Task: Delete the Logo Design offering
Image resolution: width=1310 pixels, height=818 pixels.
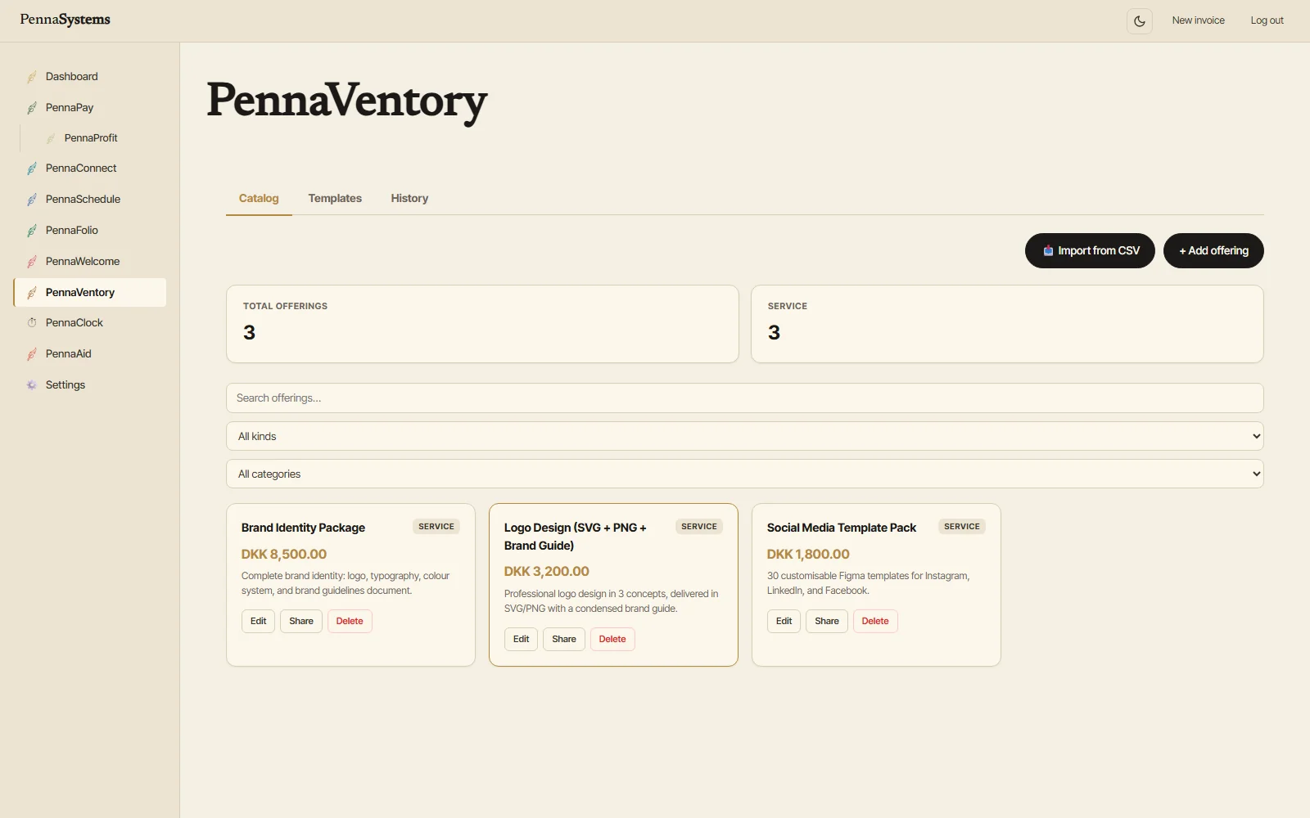Action: (612, 640)
